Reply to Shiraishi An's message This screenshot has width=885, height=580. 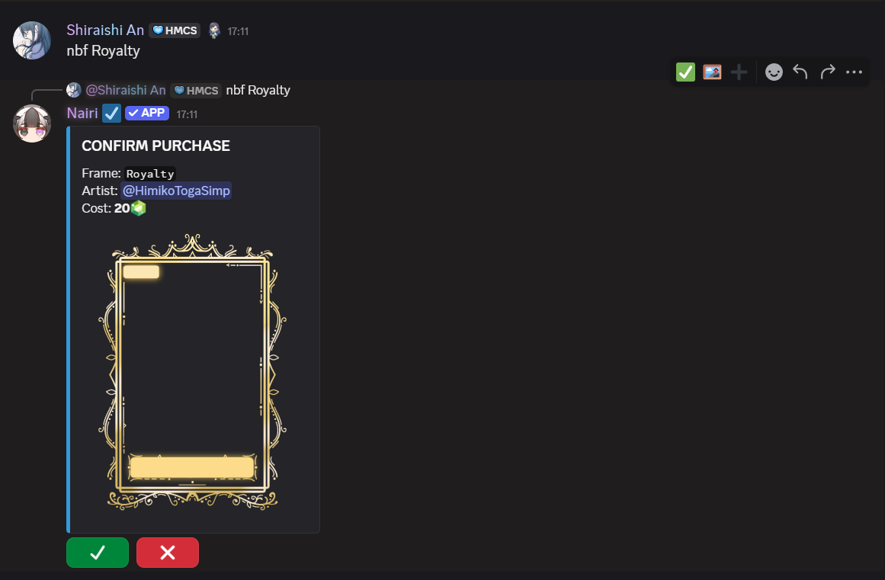pyautogui.click(x=800, y=72)
